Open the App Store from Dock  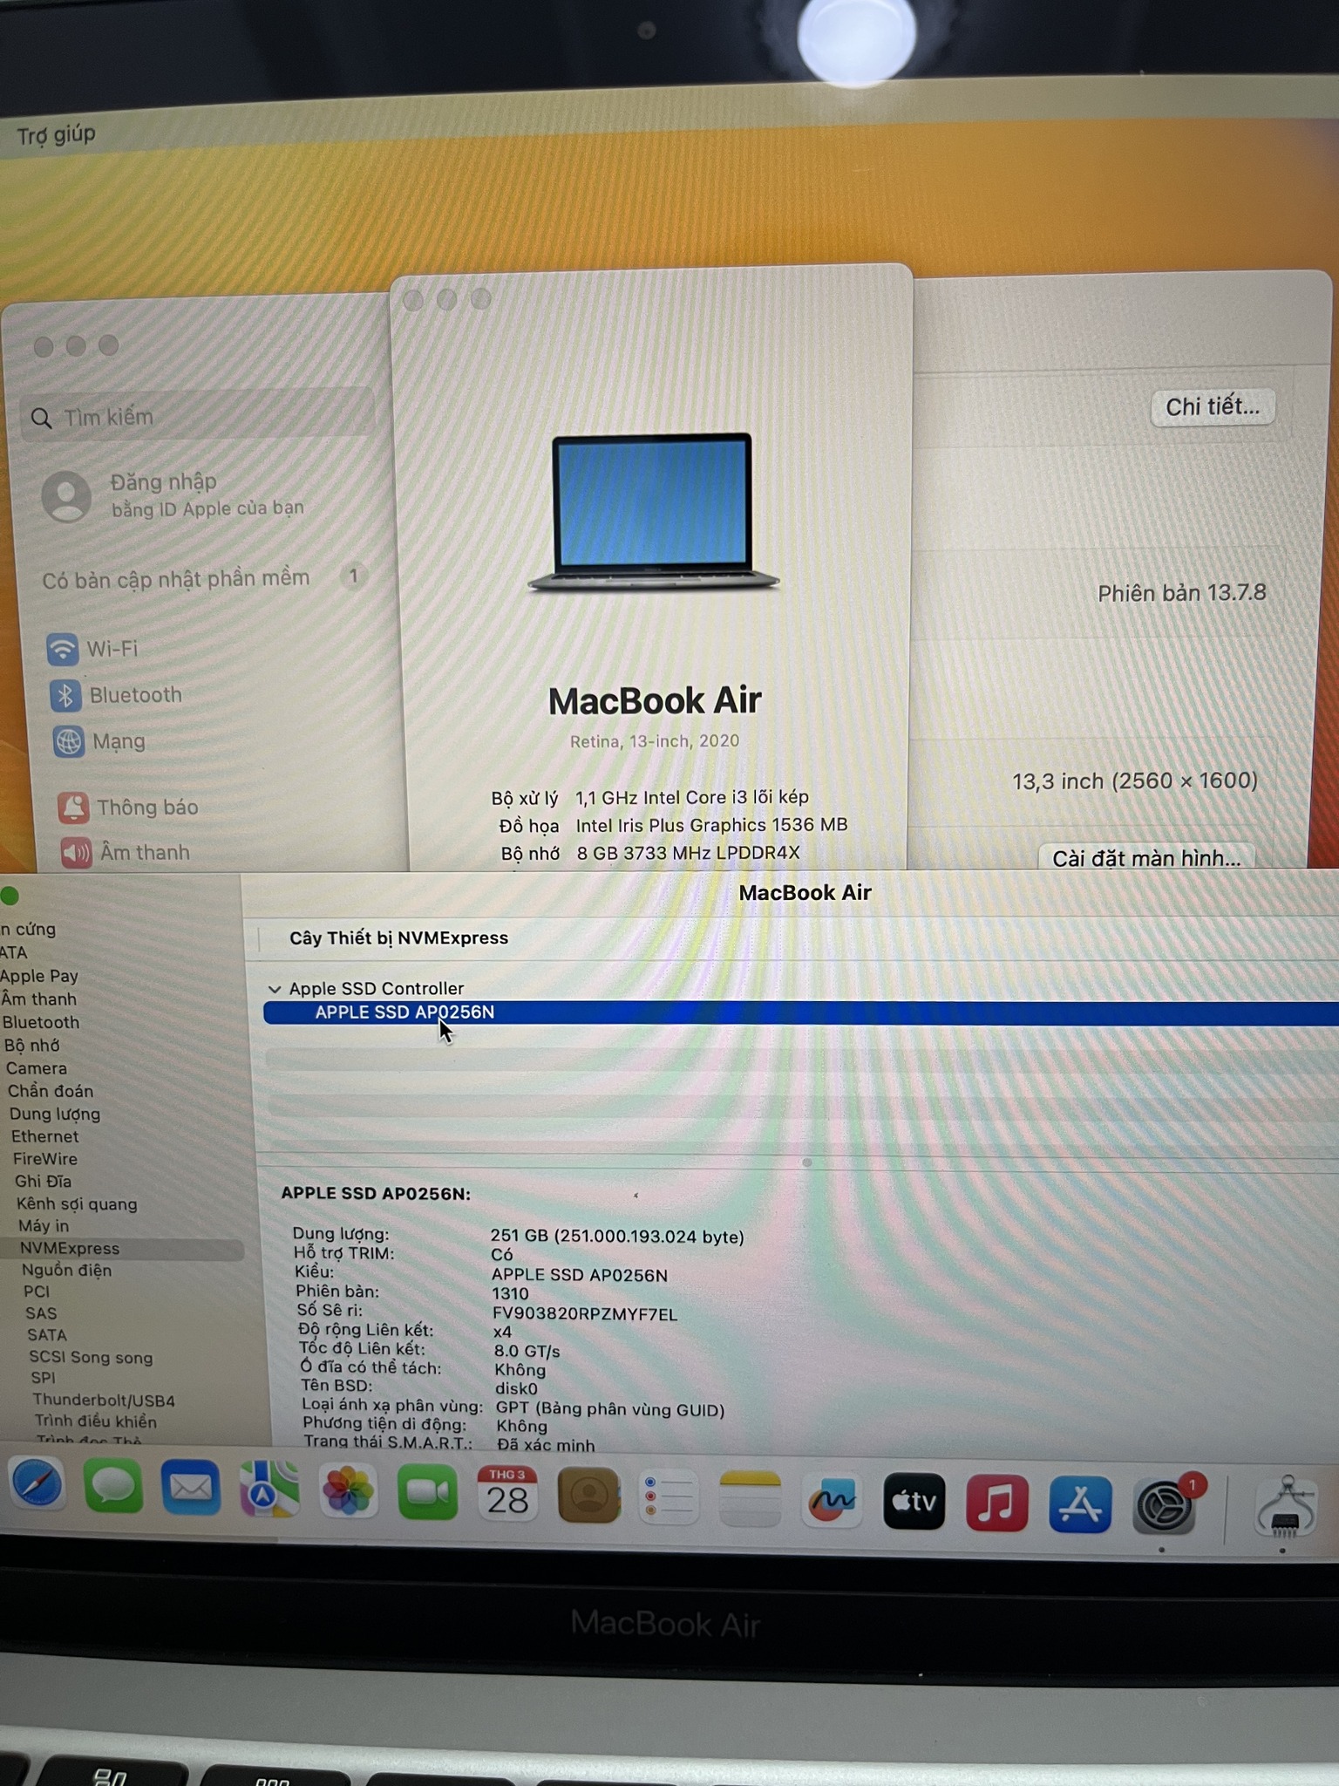1079,1504
